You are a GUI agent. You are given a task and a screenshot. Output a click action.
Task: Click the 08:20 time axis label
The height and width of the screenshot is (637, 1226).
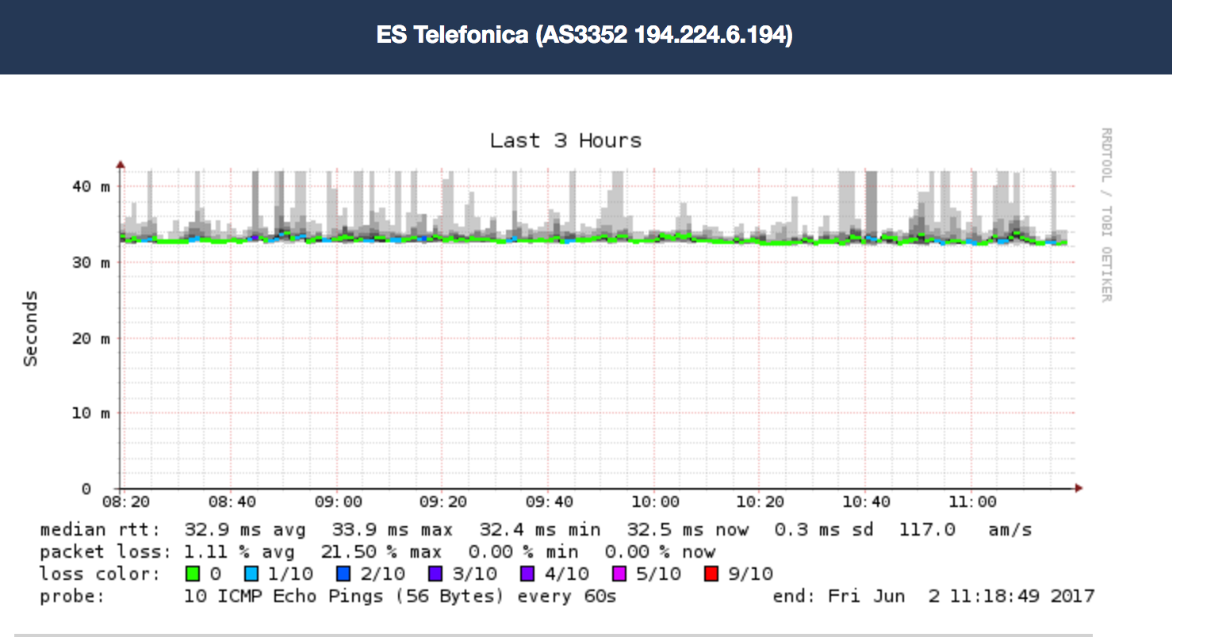(125, 502)
